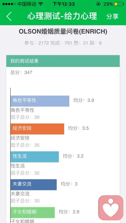Select the green 子女和婚姻 bar

click(33, 213)
